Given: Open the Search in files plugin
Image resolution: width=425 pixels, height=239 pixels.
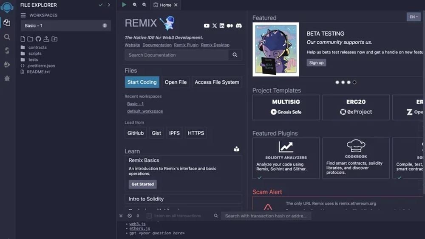Looking at the screenshot, I should coord(7,37).
